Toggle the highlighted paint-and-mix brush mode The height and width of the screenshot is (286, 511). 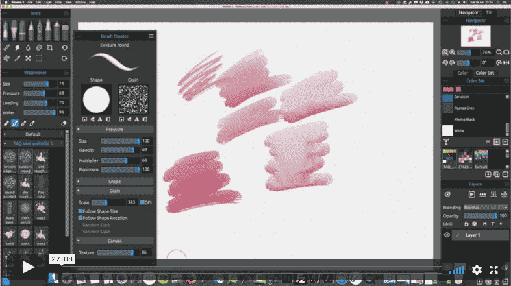(15, 123)
